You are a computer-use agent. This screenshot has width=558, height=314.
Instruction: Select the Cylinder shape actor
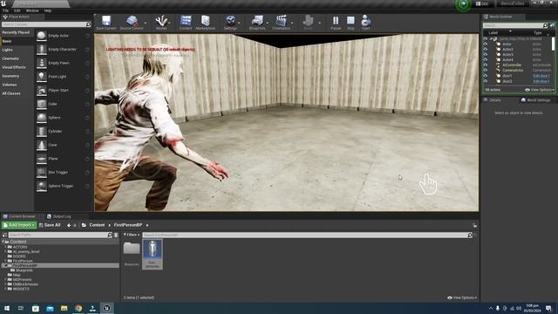63,131
